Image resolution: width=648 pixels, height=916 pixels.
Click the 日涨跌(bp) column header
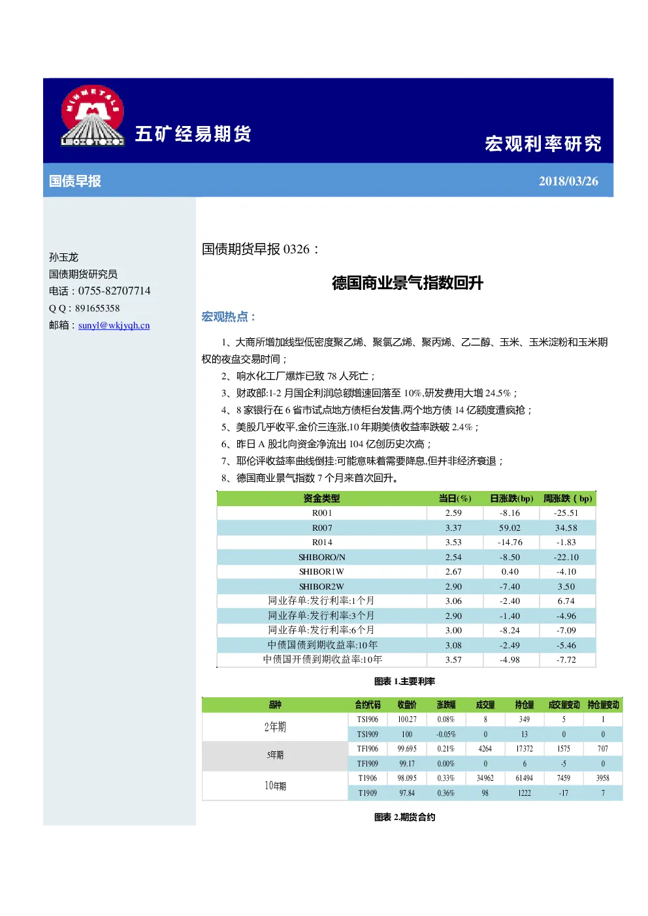pyautogui.click(x=511, y=498)
